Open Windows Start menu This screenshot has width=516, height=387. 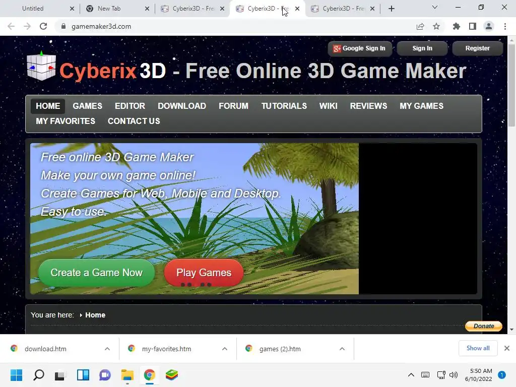16,375
